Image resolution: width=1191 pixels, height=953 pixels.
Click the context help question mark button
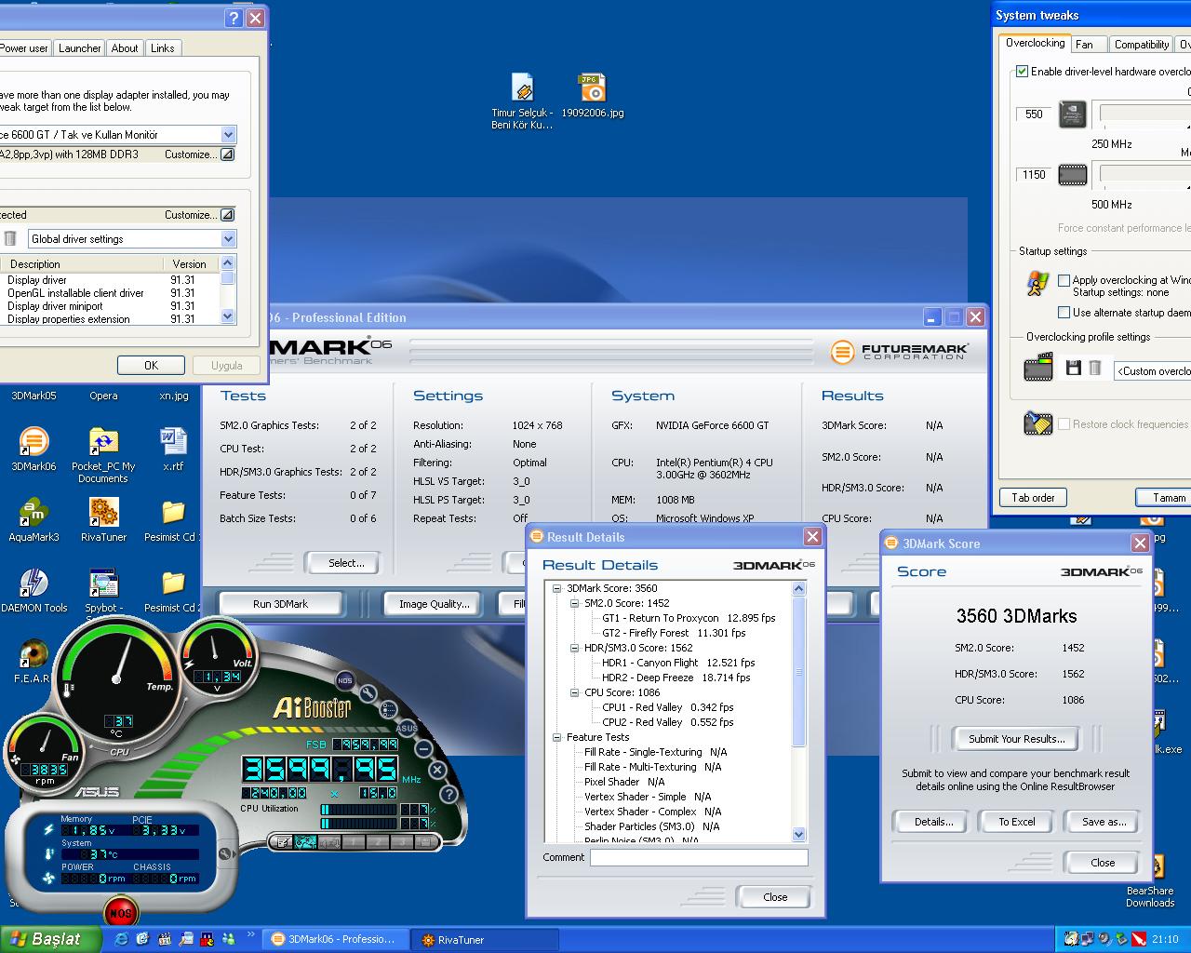coord(234,18)
